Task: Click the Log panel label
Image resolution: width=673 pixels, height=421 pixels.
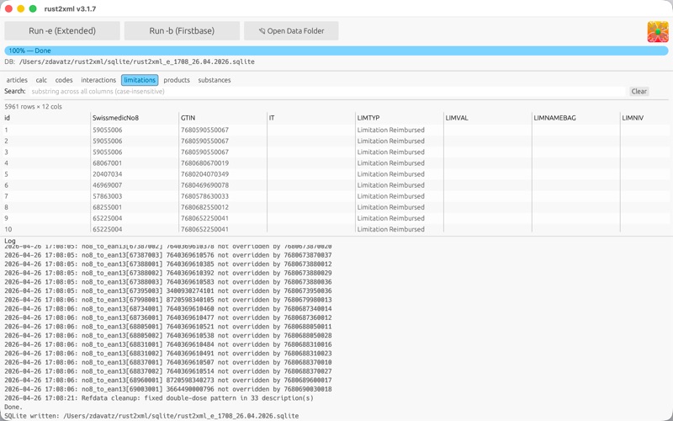Action: 10,241
